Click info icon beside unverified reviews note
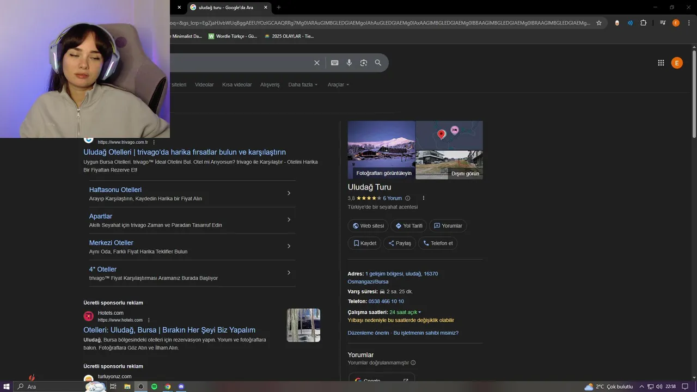Screen dimensions: 697x392 (413, 363)
